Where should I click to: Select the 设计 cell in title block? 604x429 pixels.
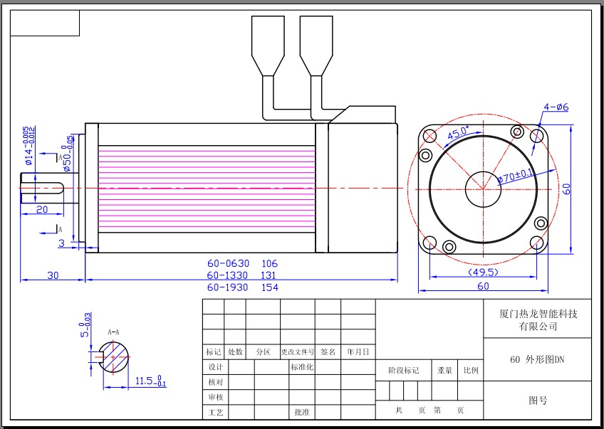[x=215, y=367]
